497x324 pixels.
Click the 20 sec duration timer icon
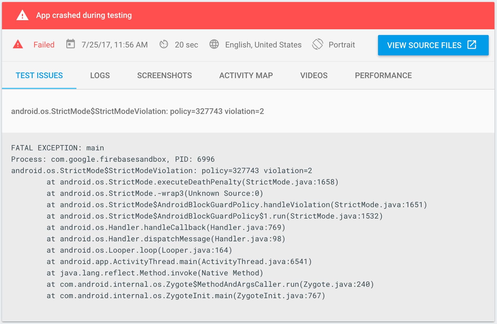(164, 44)
